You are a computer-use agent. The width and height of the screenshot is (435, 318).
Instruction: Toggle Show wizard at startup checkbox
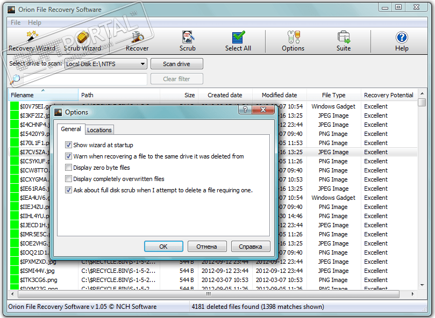68,144
